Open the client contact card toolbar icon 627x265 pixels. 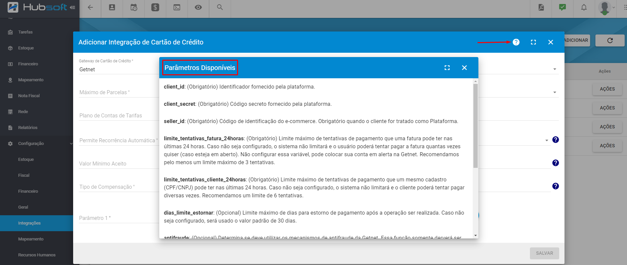pyautogui.click(x=112, y=7)
